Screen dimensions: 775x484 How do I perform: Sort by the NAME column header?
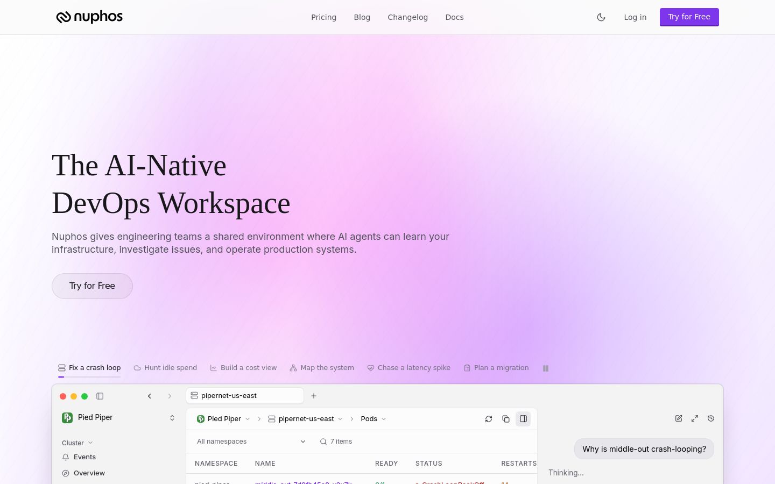[x=265, y=464]
